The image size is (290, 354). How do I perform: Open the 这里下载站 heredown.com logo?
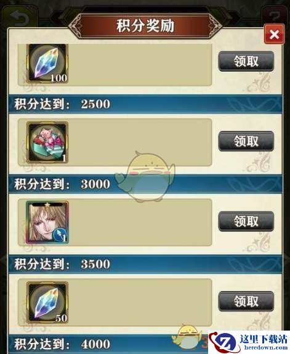(249, 342)
